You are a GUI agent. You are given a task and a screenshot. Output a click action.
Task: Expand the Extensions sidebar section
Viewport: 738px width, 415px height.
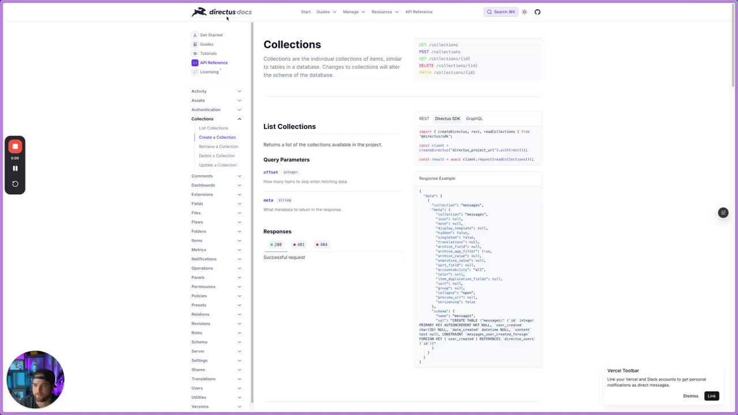[x=216, y=194]
